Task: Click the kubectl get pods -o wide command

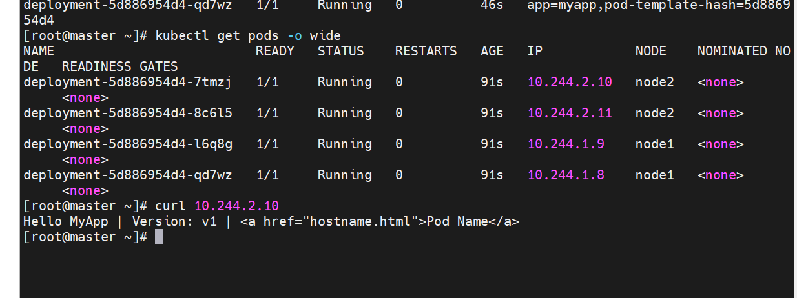Action: pyautogui.click(x=248, y=35)
